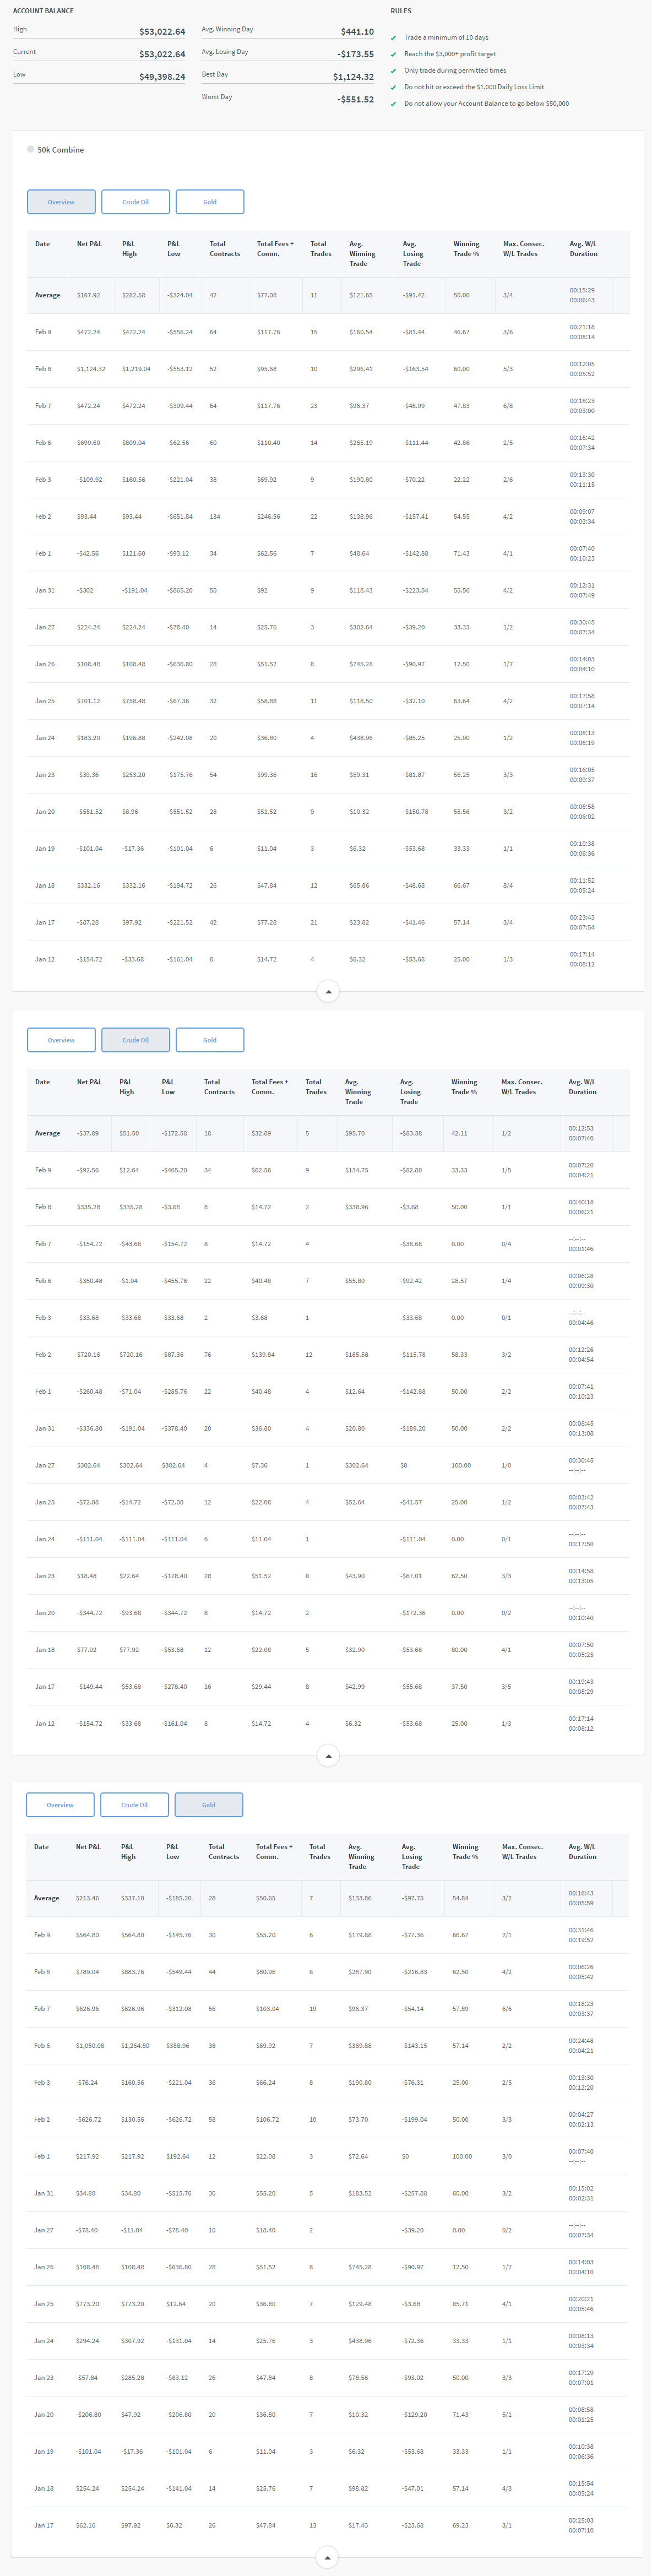This screenshot has width=652, height=2576.
Task: Select the gray dot beside 50k Combine
Action: [31, 149]
